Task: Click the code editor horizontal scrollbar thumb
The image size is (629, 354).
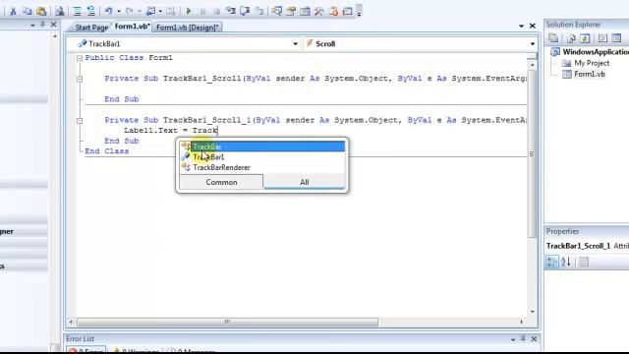Action: (227, 322)
